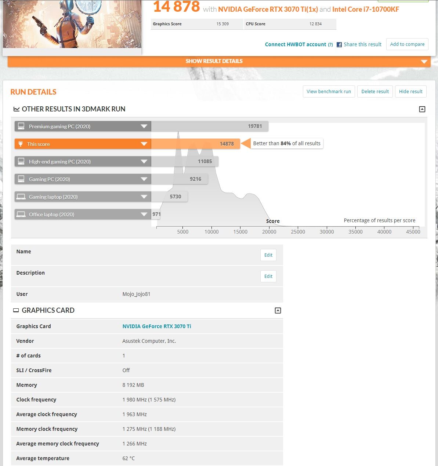This screenshot has height=466, width=438.
Task: Click the CPU Score value 12 834
Action: tap(315, 24)
